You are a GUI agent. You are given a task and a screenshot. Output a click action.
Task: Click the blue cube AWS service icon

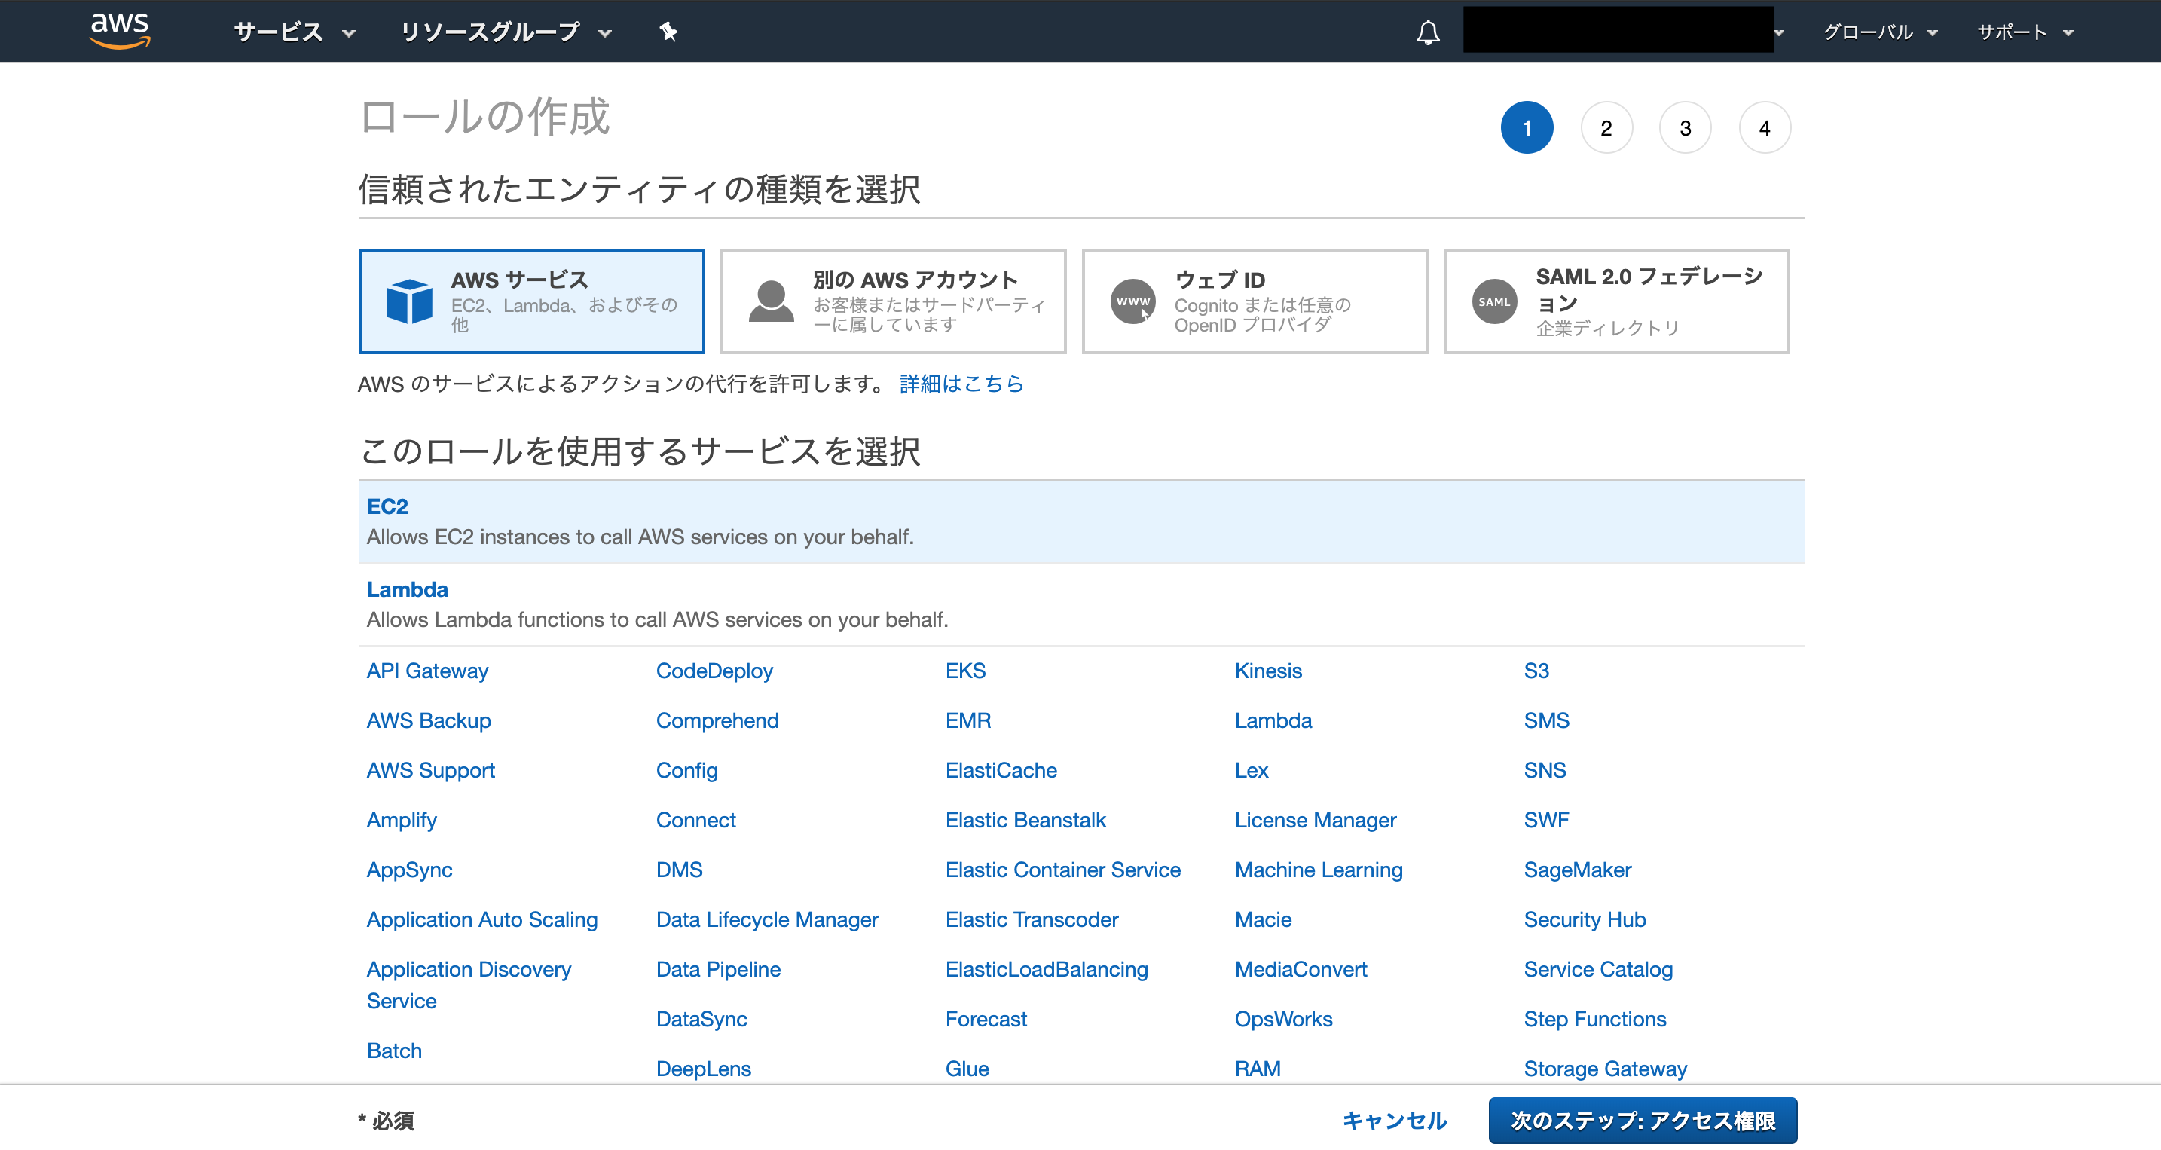point(409,300)
